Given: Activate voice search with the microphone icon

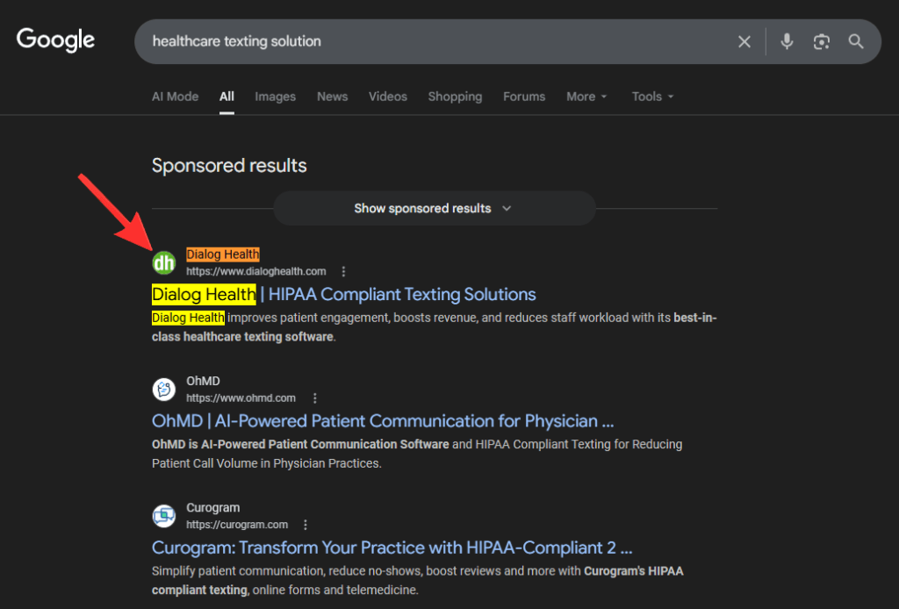Looking at the screenshot, I should [x=786, y=40].
